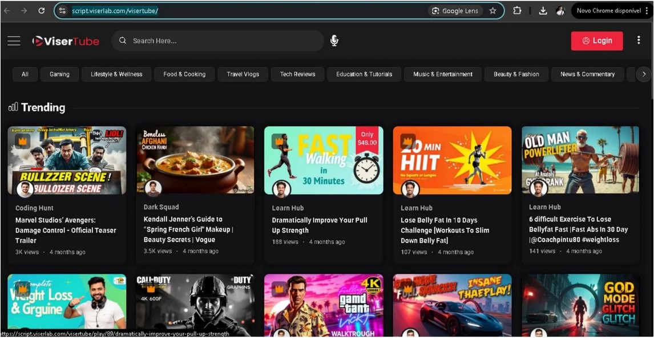Play the Fast Walking in 30 Minutes video
Screen dimensions: 654x340
324,160
